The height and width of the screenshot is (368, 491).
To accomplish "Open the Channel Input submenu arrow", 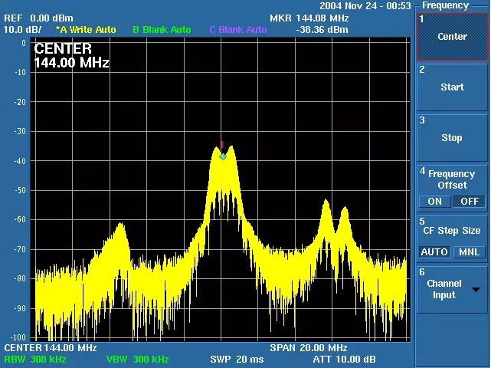I will coord(476,290).
